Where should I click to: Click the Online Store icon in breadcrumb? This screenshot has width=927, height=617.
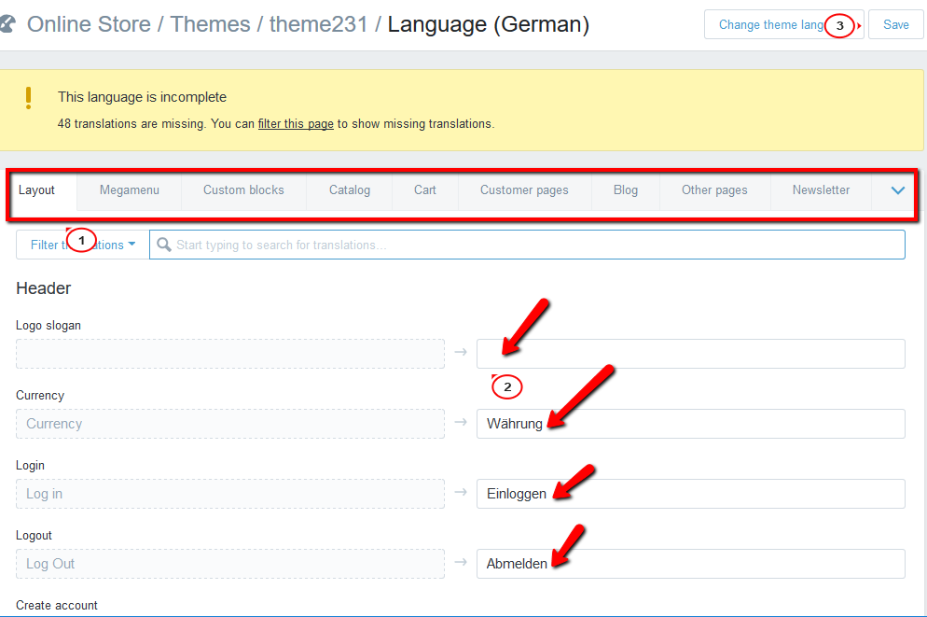tap(7, 24)
